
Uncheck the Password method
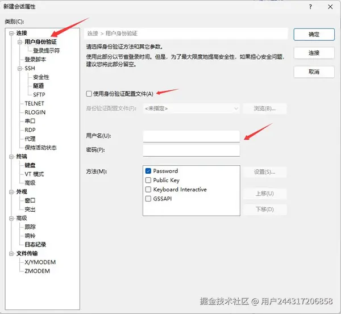[x=148, y=171]
